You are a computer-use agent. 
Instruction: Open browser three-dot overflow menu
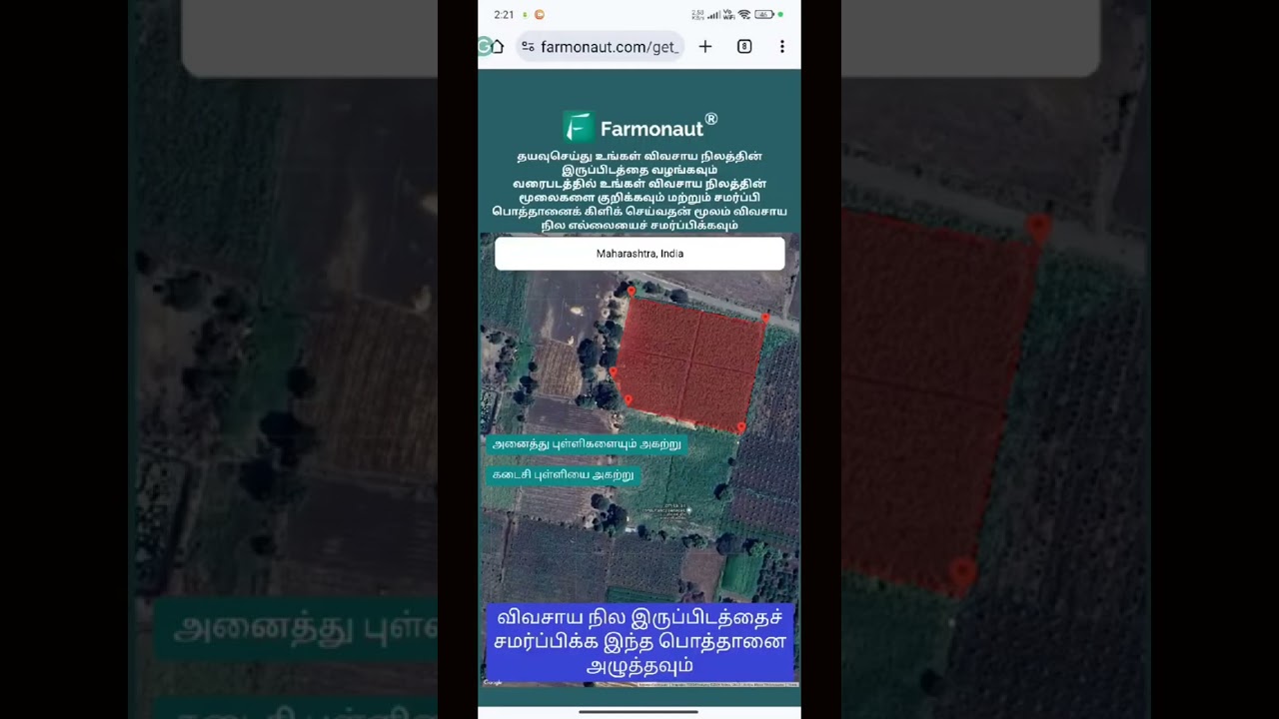[782, 47]
